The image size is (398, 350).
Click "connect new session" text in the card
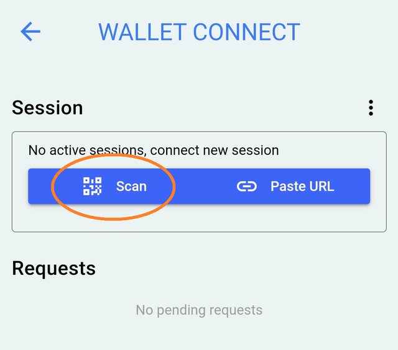[215, 150]
